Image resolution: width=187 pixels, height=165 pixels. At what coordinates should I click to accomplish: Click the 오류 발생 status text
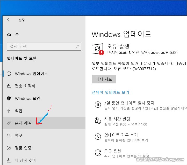(118, 46)
